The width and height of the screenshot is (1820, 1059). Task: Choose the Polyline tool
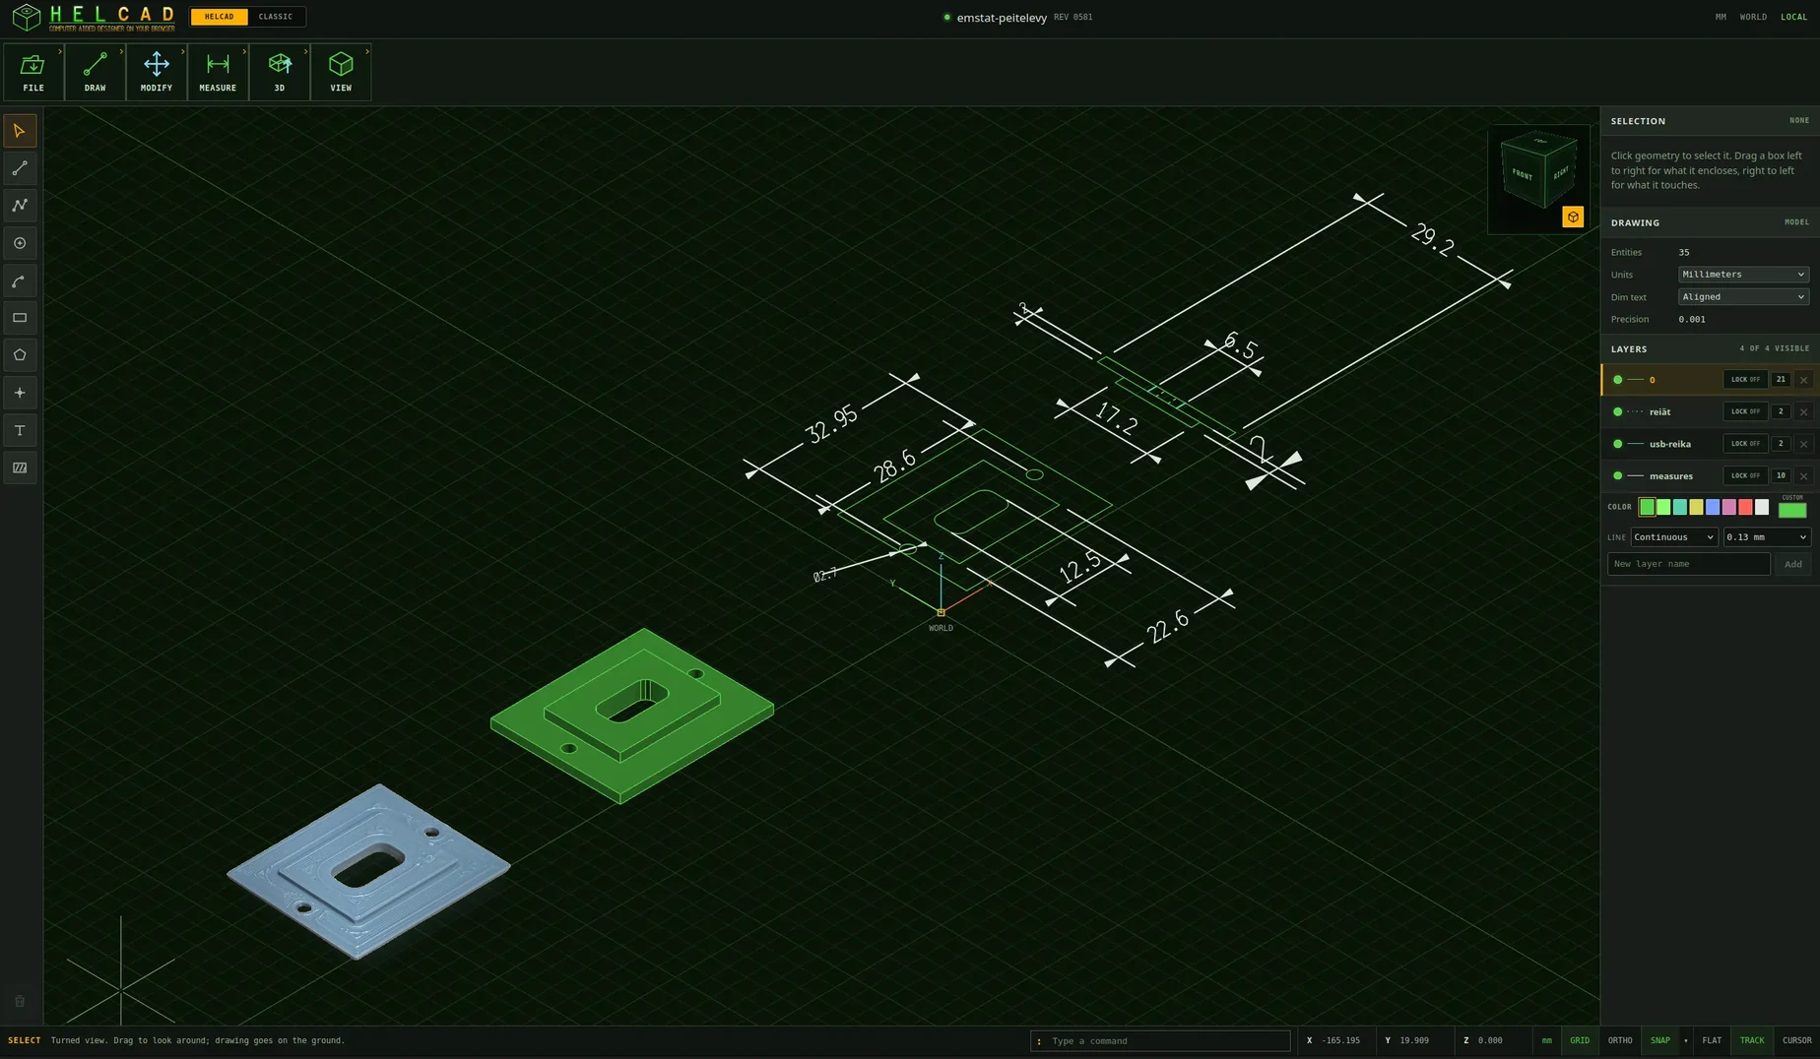coord(20,206)
